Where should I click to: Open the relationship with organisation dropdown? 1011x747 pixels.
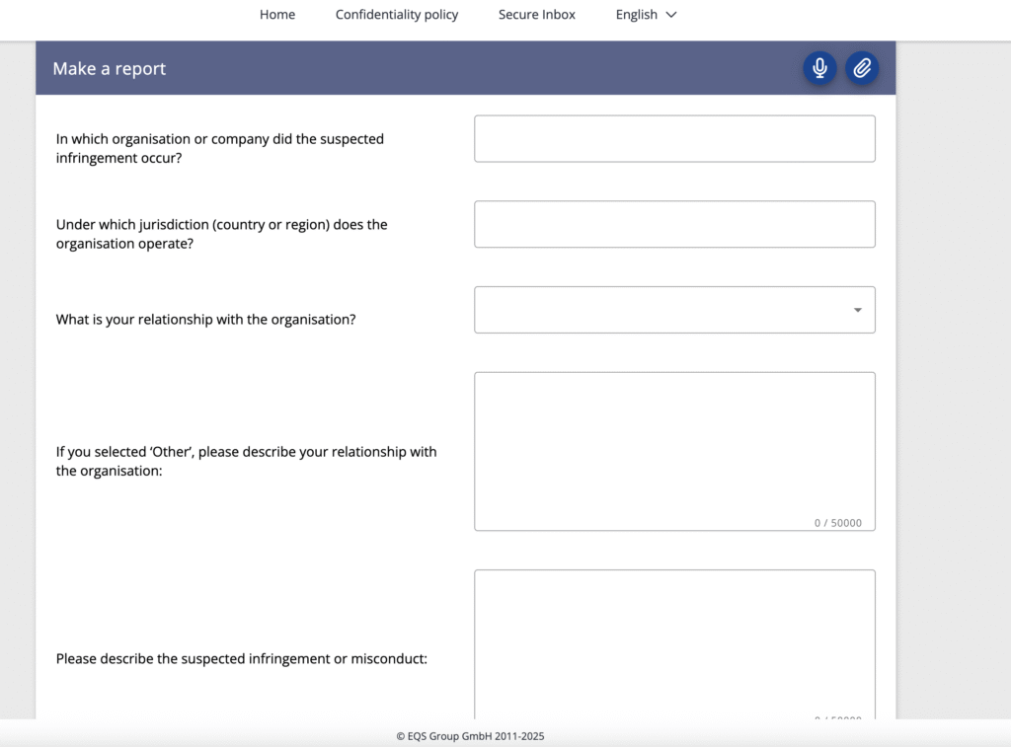click(x=674, y=309)
